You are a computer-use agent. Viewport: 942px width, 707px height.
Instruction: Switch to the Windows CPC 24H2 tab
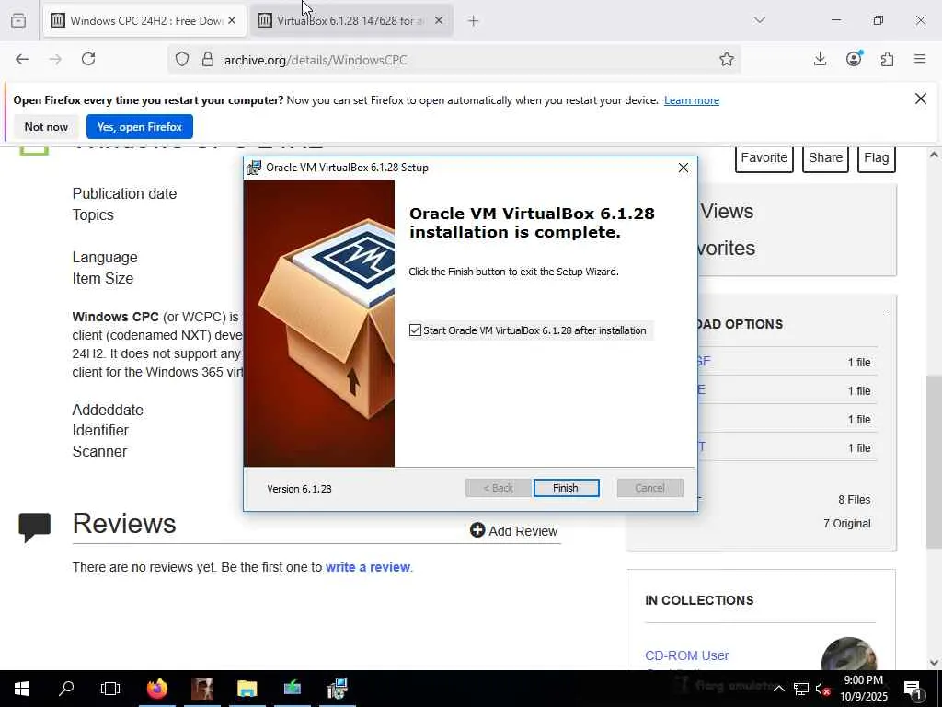[x=144, y=20]
